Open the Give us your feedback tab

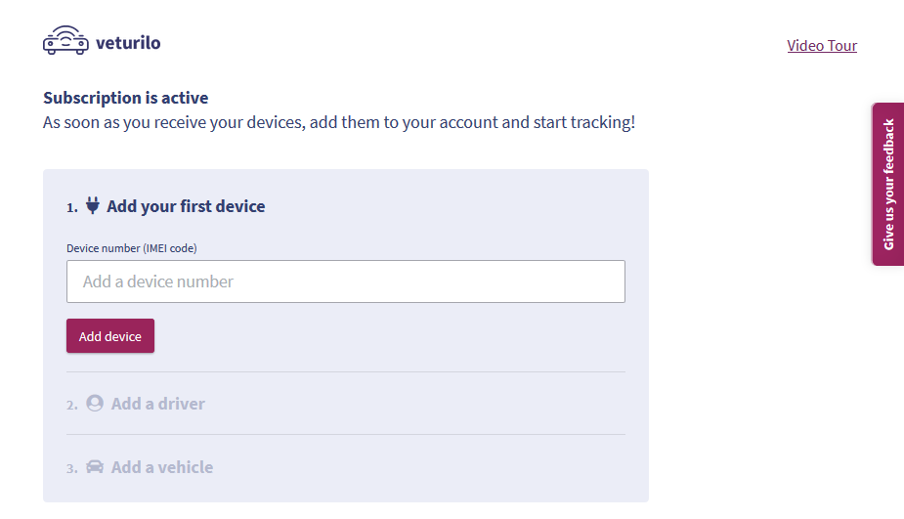pos(888,184)
